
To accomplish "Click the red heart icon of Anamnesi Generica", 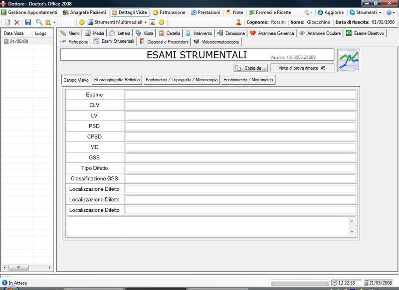I will pos(253,33).
